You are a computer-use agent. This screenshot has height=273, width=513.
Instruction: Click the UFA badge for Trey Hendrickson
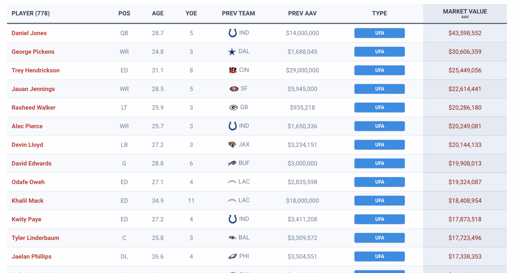[379, 70]
